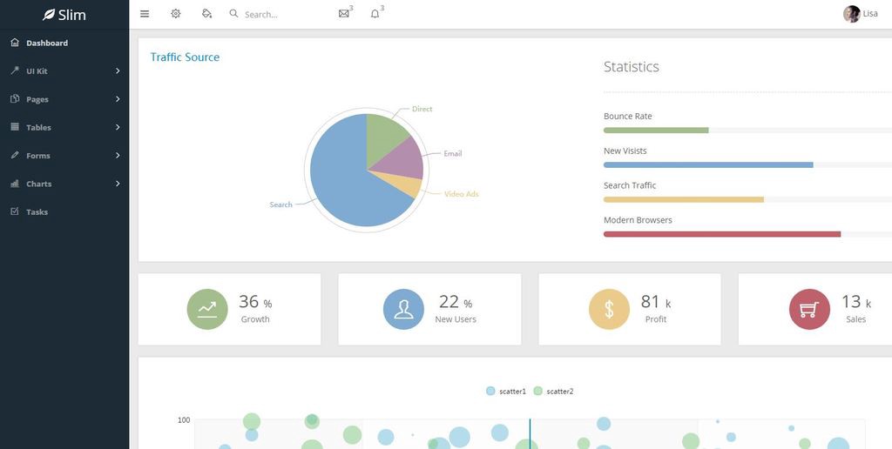This screenshot has height=449, width=892.
Task: Click the green Direct pie slice
Action: click(384, 137)
